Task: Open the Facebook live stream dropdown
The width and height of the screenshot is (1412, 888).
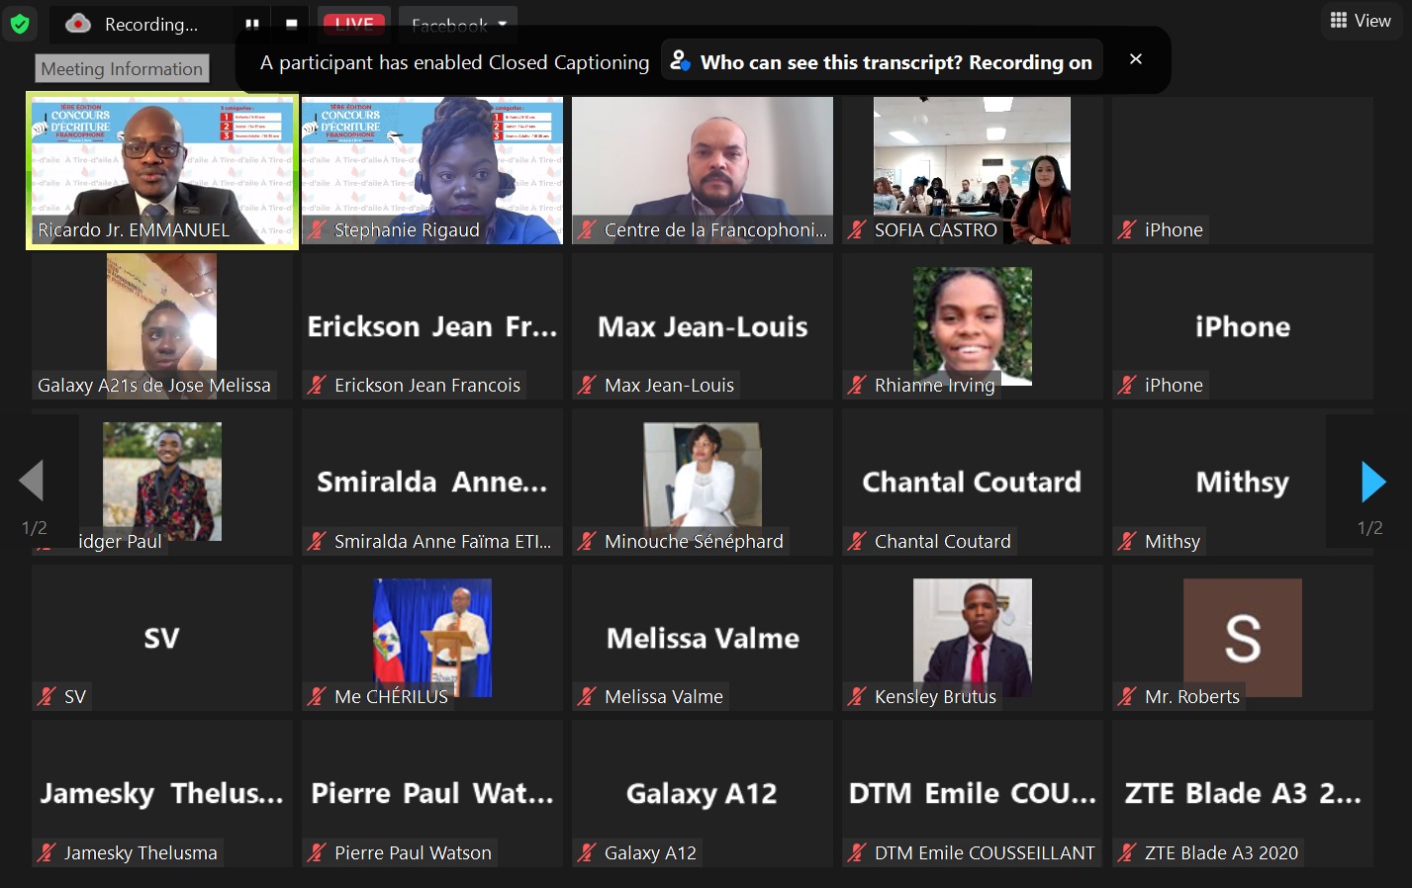Action: pyautogui.click(x=459, y=24)
